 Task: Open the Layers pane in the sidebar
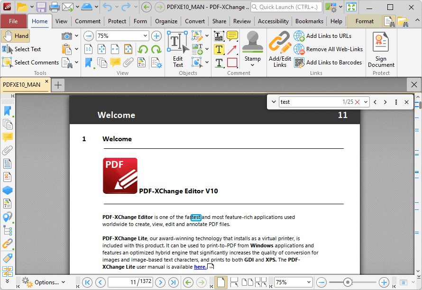[x=7, y=190]
